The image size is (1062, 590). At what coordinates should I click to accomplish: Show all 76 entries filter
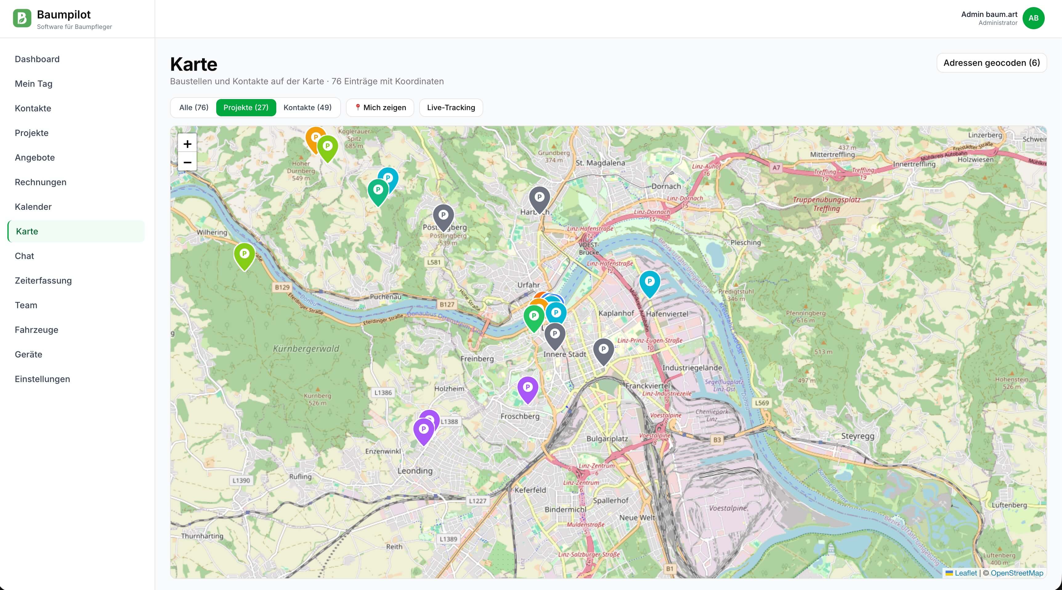point(194,107)
